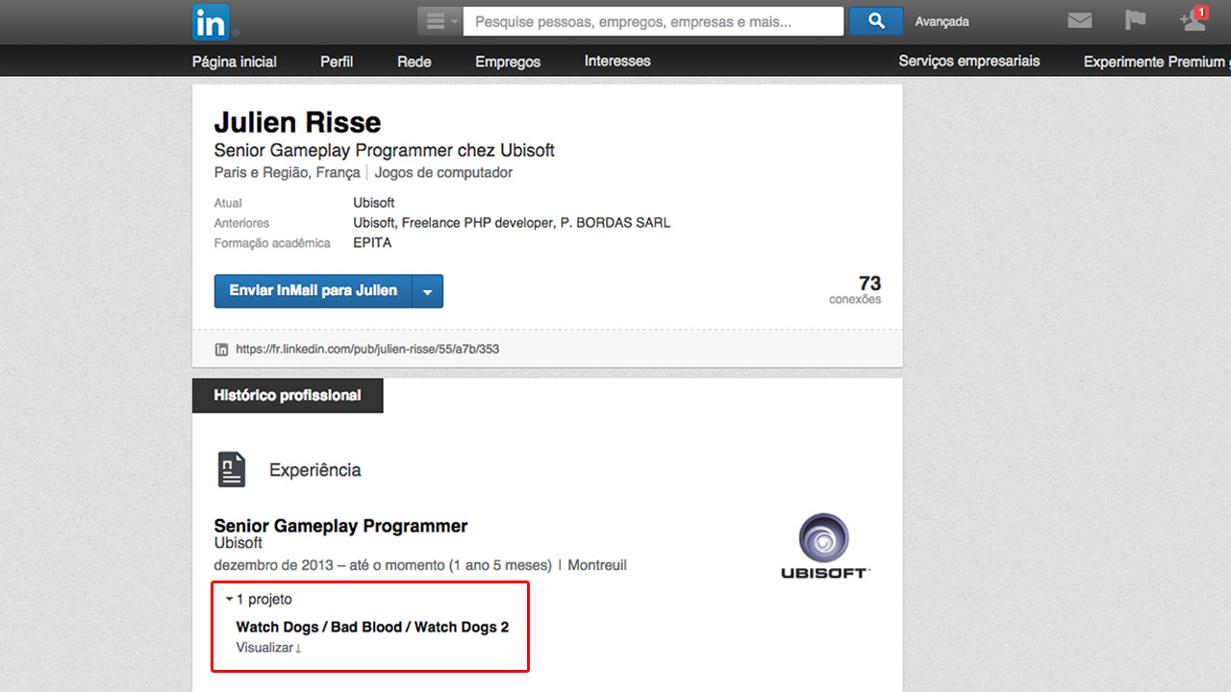Click the Ubisoft logo thumbnail
This screenshot has width=1231, height=692.
pos(824,545)
